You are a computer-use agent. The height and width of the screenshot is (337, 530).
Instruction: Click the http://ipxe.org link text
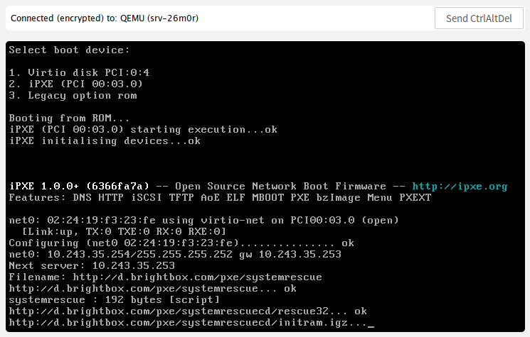[460, 187]
